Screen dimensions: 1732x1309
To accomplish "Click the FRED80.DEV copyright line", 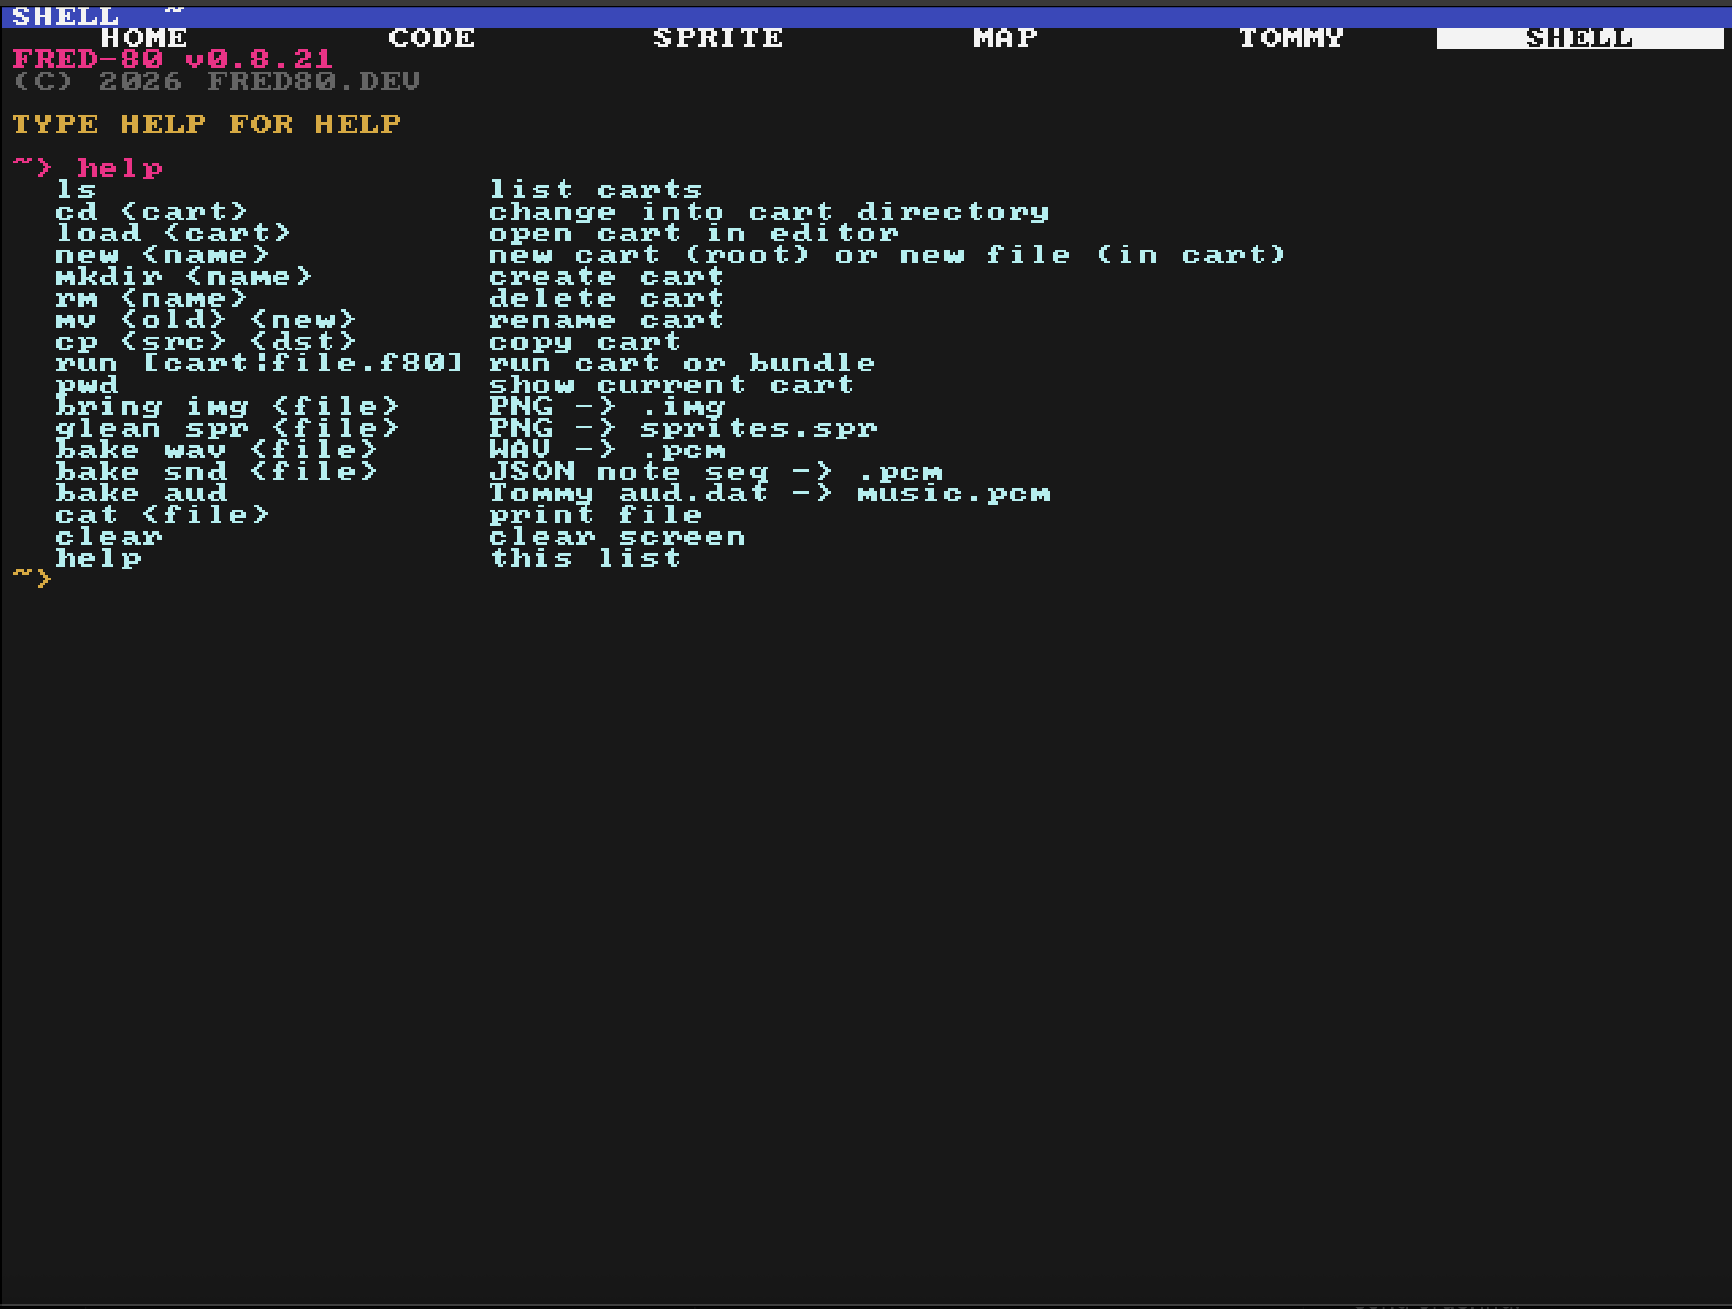I will [217, 81].
